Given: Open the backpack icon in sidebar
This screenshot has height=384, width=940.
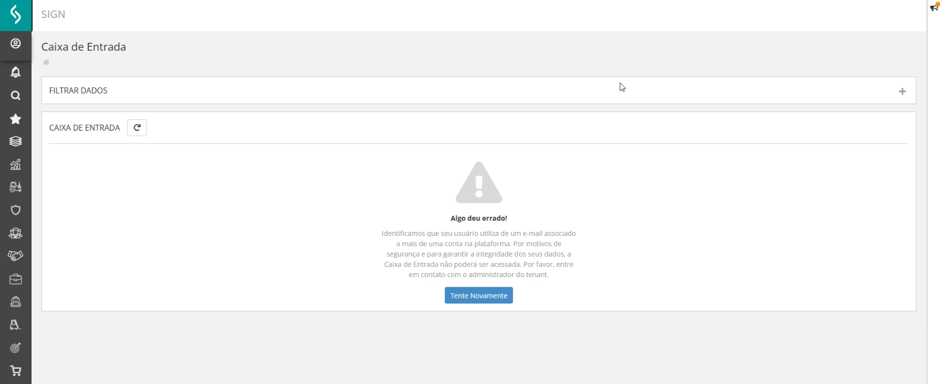Looking at the screenshot, I should (x=16, y=302).
